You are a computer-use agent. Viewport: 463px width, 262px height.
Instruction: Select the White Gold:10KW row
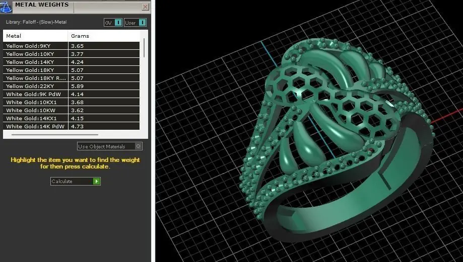pyautogui.click(x=71, y=110)
